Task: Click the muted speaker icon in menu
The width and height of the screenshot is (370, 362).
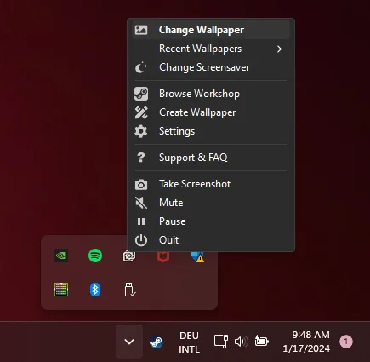Action: click(x=141, y=203)
